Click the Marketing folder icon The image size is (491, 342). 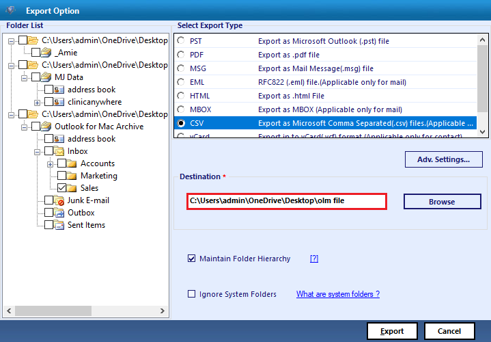point(72,176)
